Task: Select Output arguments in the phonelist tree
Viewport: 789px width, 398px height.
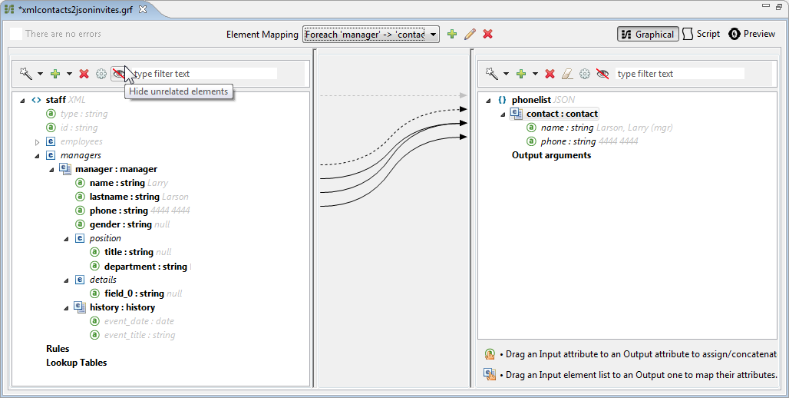Action: pyautogui.click(x=551, y=155)
